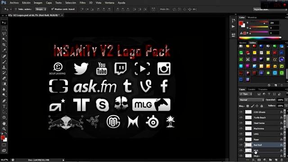Hide the Turtle Beach layer

point(241,117)
